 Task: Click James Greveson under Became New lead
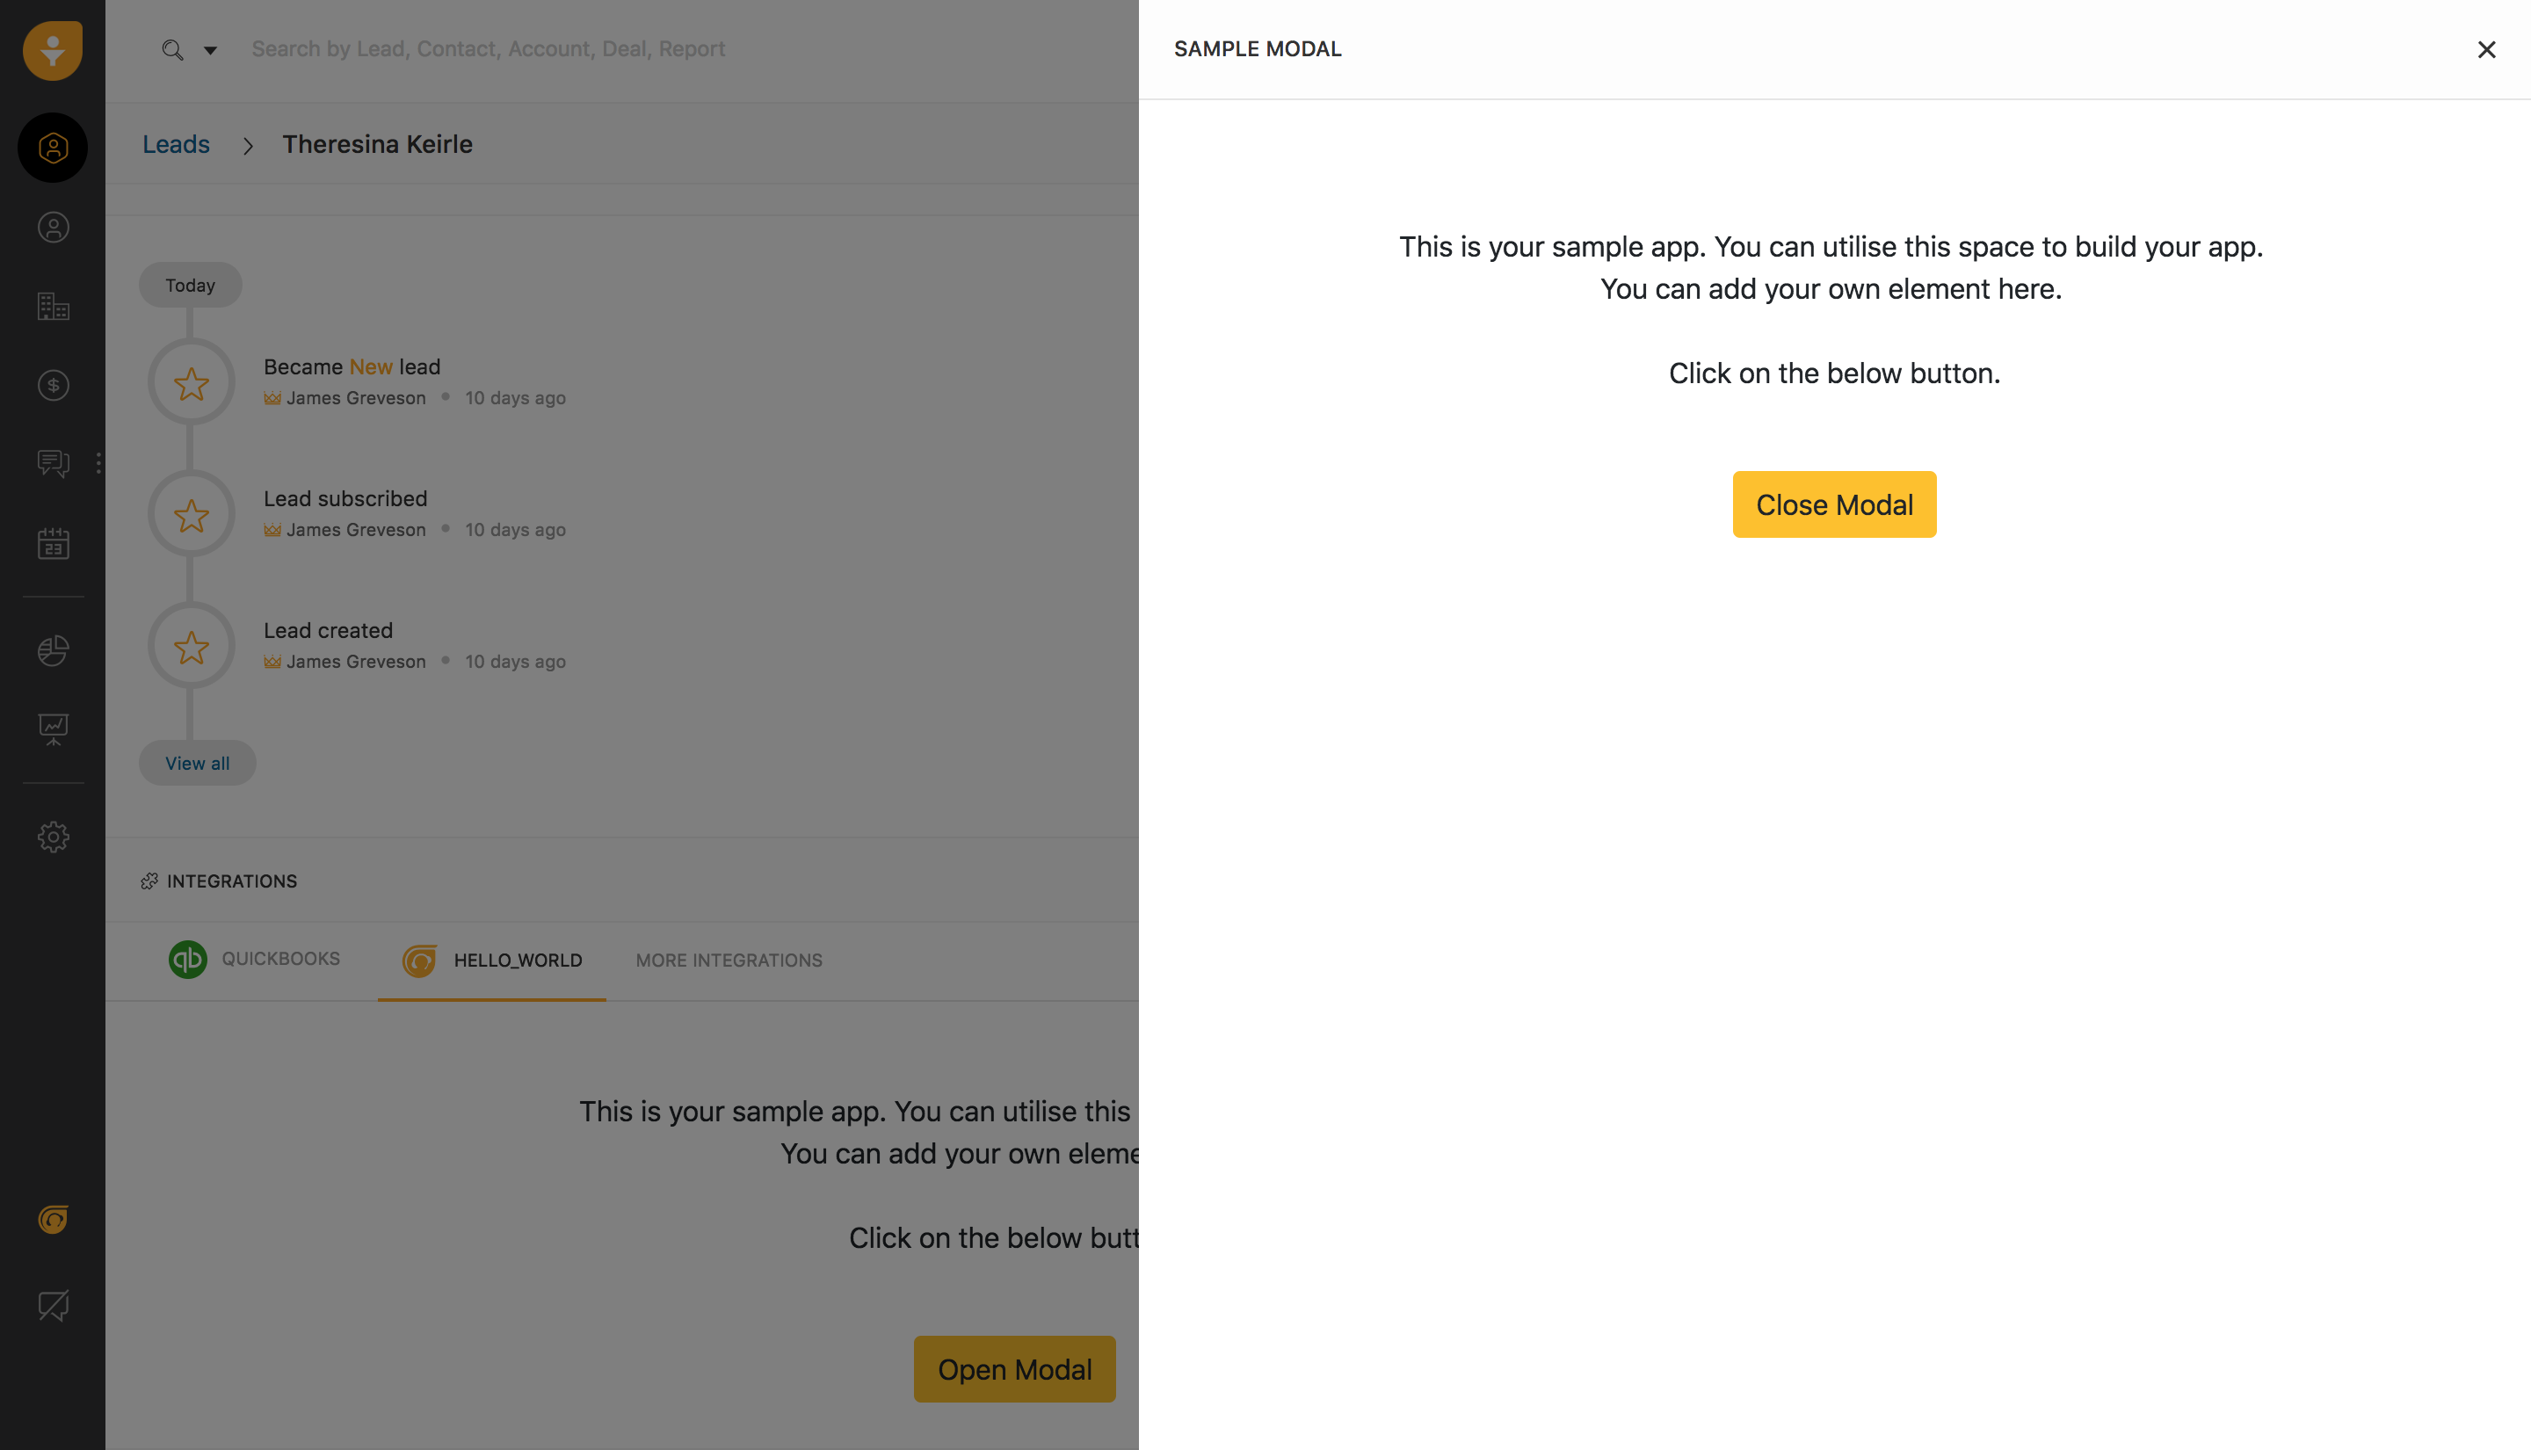click(x=355, y=397)
